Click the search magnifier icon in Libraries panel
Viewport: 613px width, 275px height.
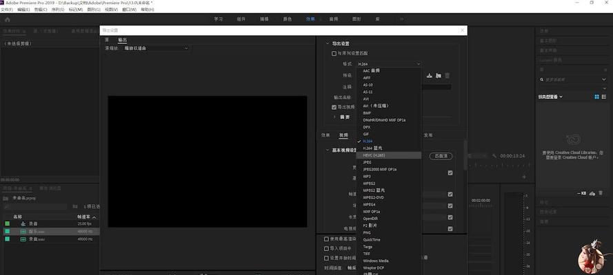[541, 80]
